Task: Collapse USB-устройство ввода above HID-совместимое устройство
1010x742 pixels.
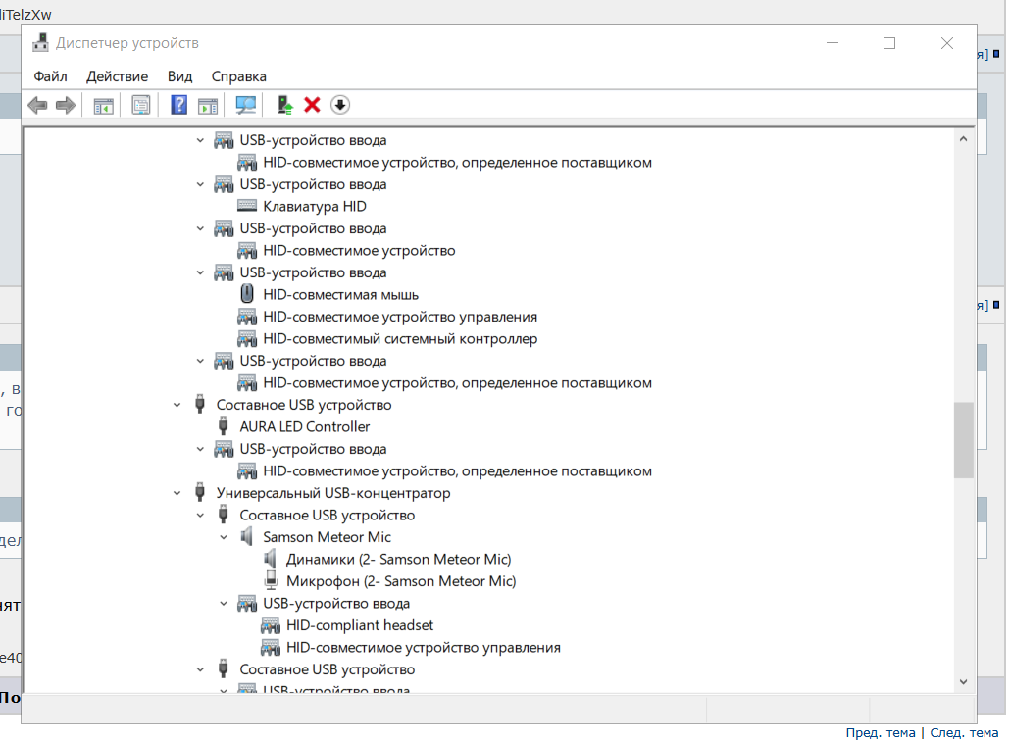Action: pyautogui.click(x=200, y=228)
